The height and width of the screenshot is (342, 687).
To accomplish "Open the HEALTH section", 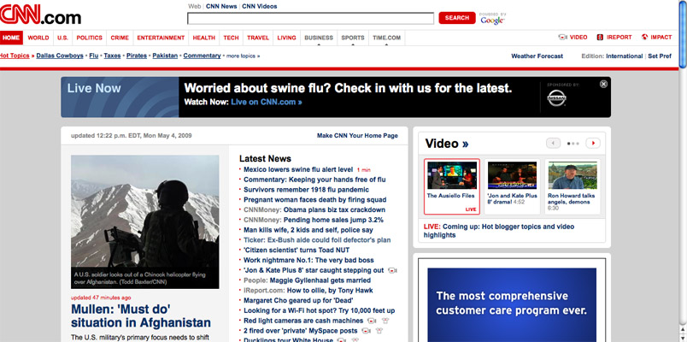I will tap(203, 38).
